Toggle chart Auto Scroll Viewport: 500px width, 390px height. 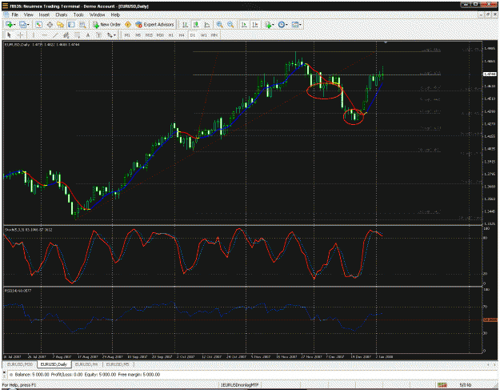pyautogui.click(x=244, y=25)
